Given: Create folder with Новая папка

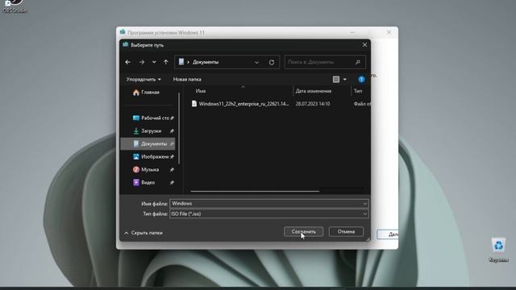Looking at the screenshot, I should pos(187,80).
